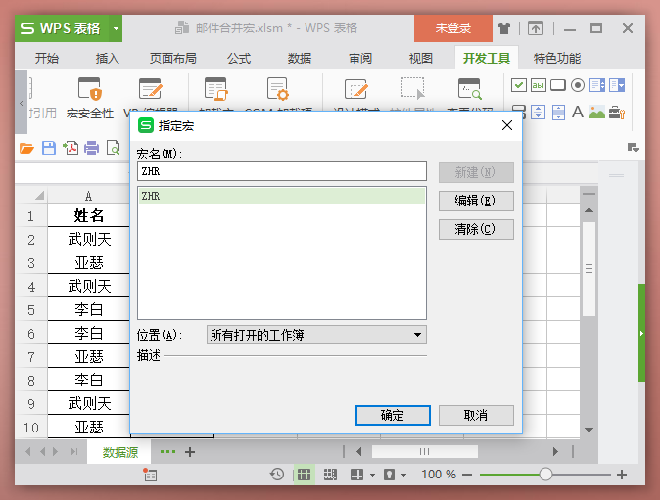Expand the ribbon options arrow at right

pos(633,148)
